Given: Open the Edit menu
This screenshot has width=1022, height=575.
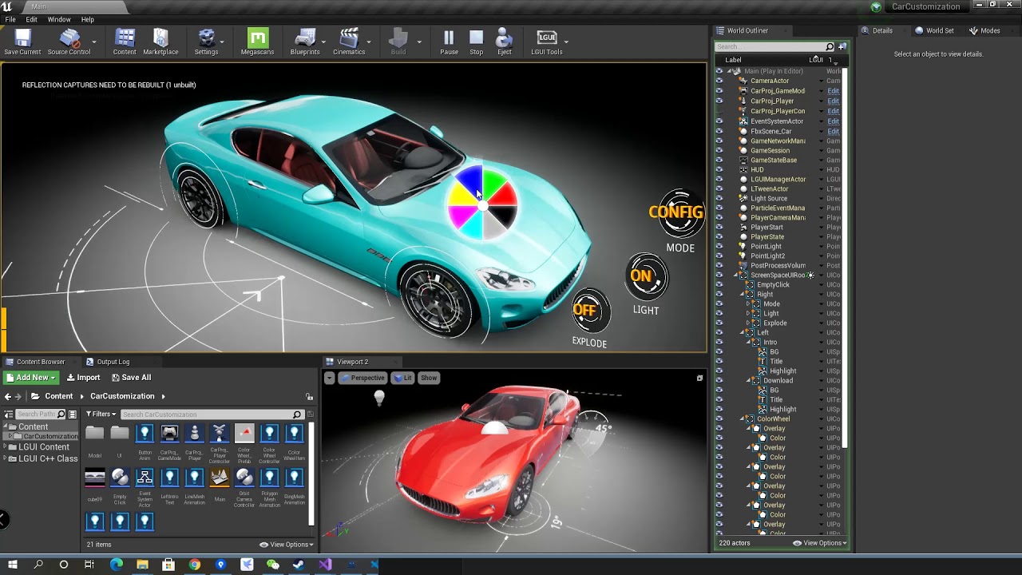Looking at the screenshot, I should point(32,19).
